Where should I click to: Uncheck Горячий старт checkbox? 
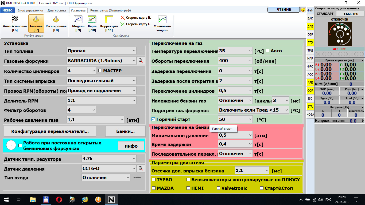(x=153, y=119)
